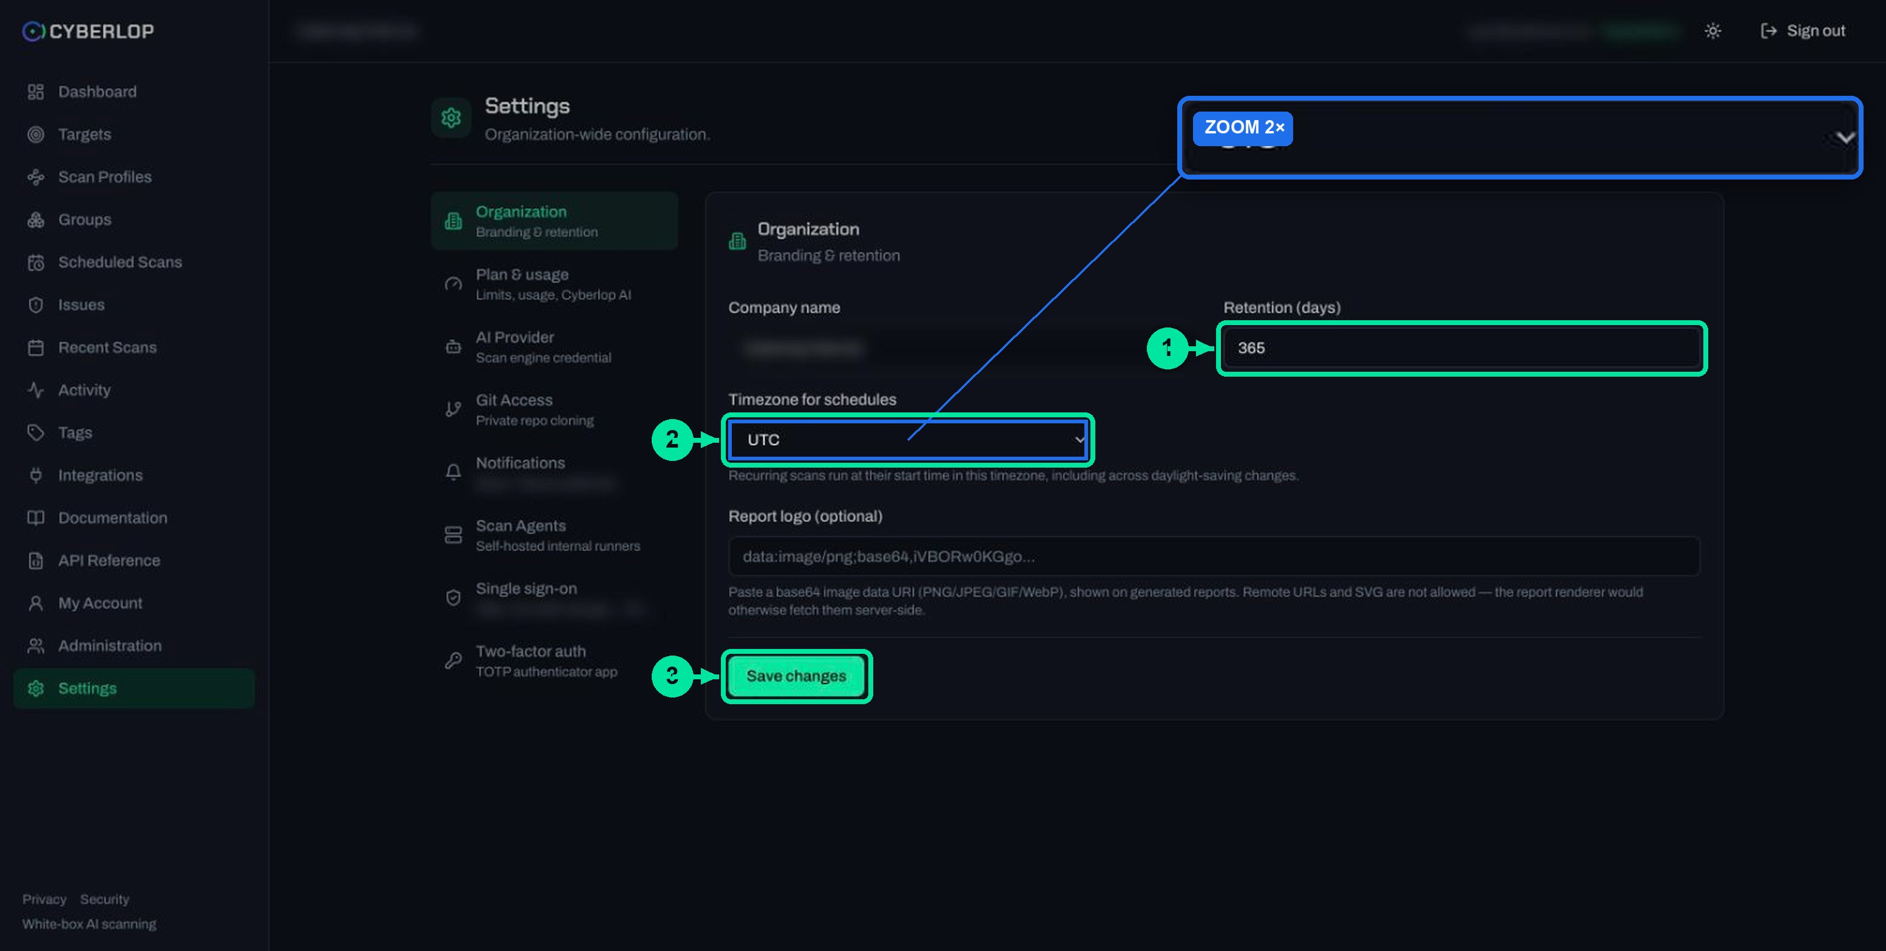Open the Plan & usage tab
The height and width of the screenshot is (951, 1886).
(554, 284)
